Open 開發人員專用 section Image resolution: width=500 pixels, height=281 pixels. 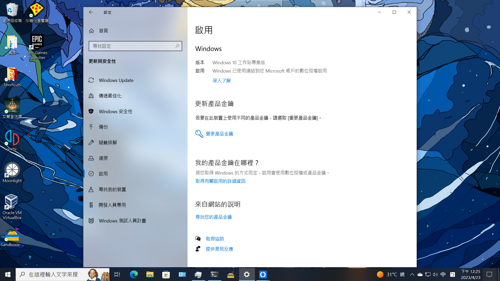pyautogui.click(x=135, y=205)
